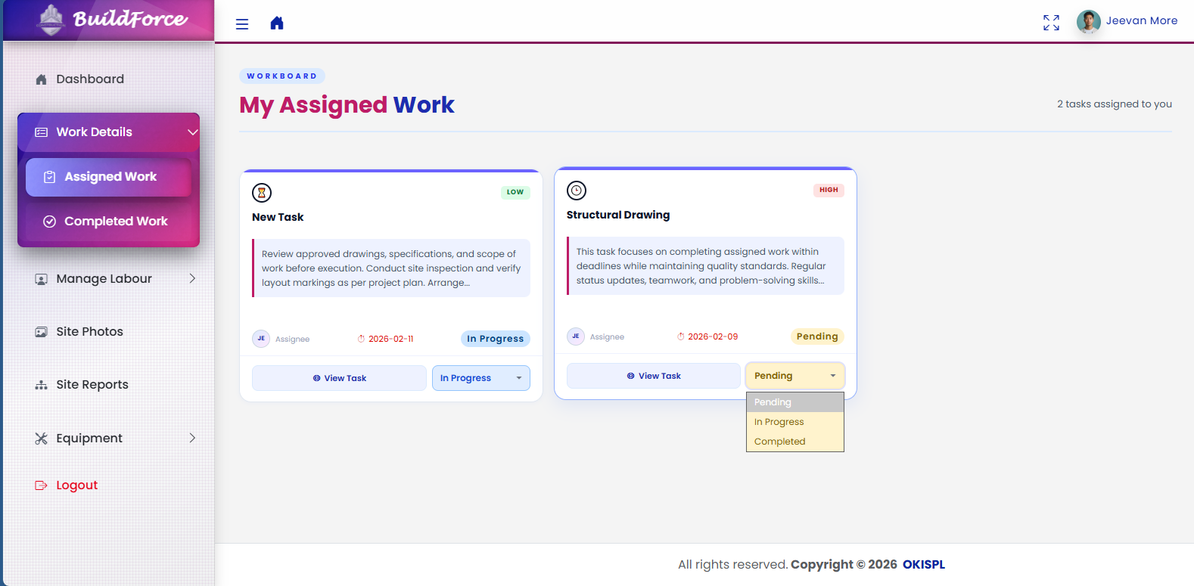Click Logout in sidebar
The width and height of the screenshot is (1194, 586).
tap(76, 485)
